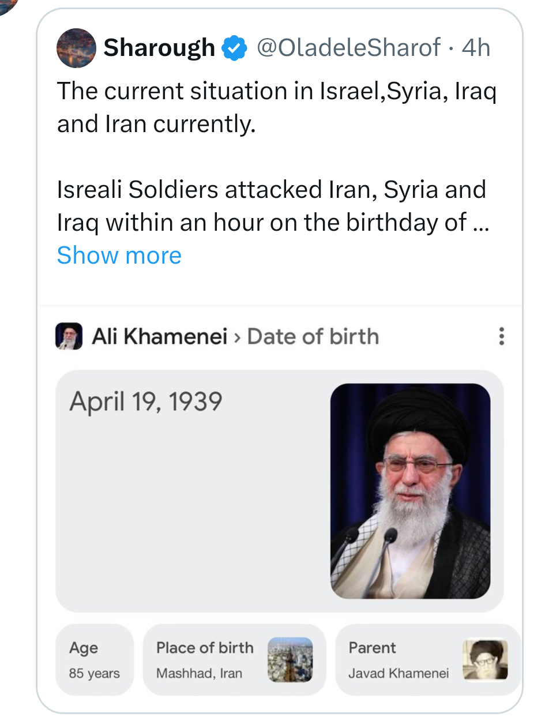This screenshot has height=717, width=545.
Task: Open the Parent Javad Khamenei card
Action: tap(398, 659)
